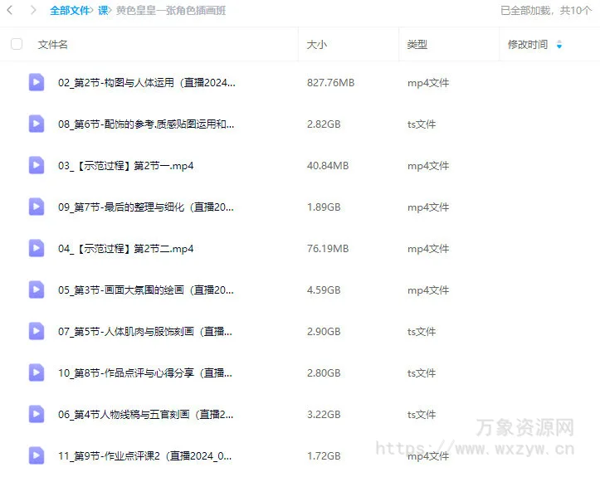The height and width of the screenshot is (477, 600).
Task: Sort by the 类型 column header
Action: click(x=417, y=45)
